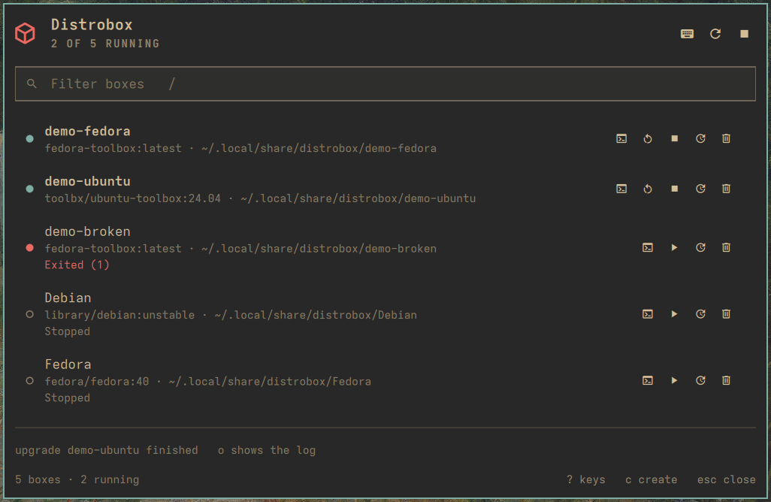Click the refresh icon in the header
Viewport: 771px width, 502px height.
pyautogui.click(x=715, y=33)
